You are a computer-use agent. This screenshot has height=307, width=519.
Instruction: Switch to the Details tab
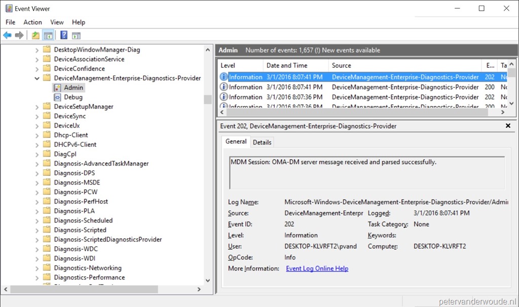tap(262, 142)
